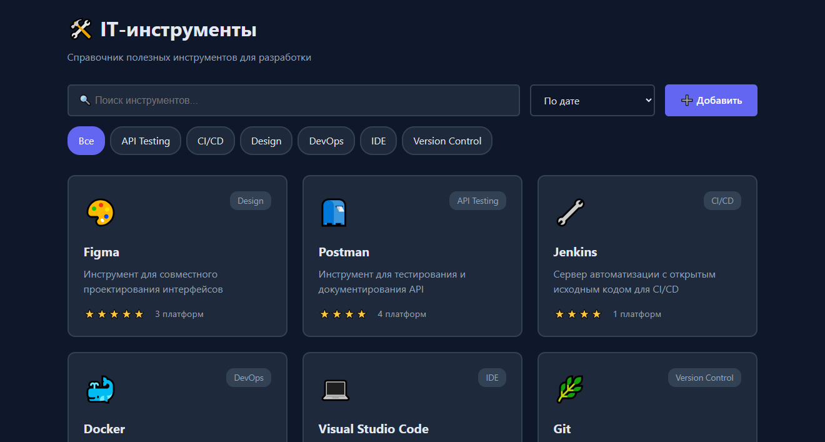Toggle the DevOps category filter
The image size is (825, 442).
click(x=326, y=141)
